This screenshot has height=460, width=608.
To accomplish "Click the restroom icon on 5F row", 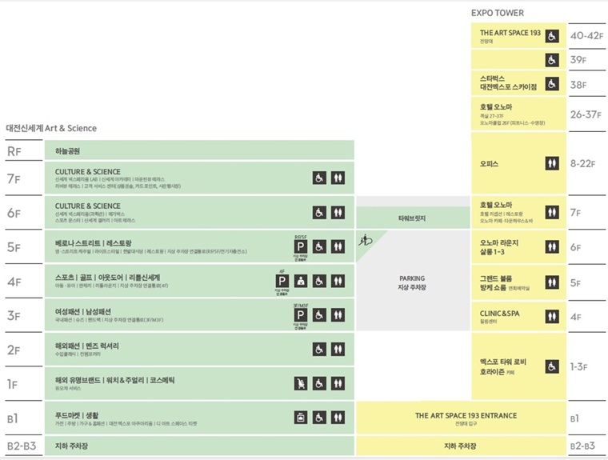I will pyautogui.click(x=338, y=246).
